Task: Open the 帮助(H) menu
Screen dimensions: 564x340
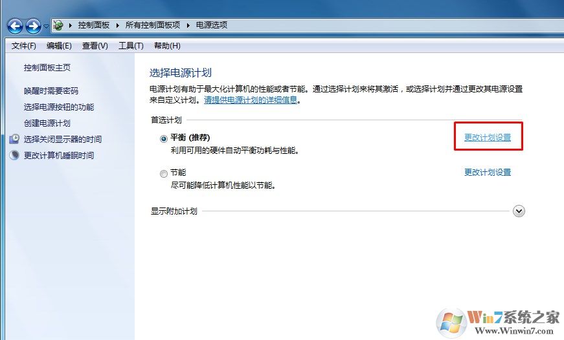Action: pos(167,46)
